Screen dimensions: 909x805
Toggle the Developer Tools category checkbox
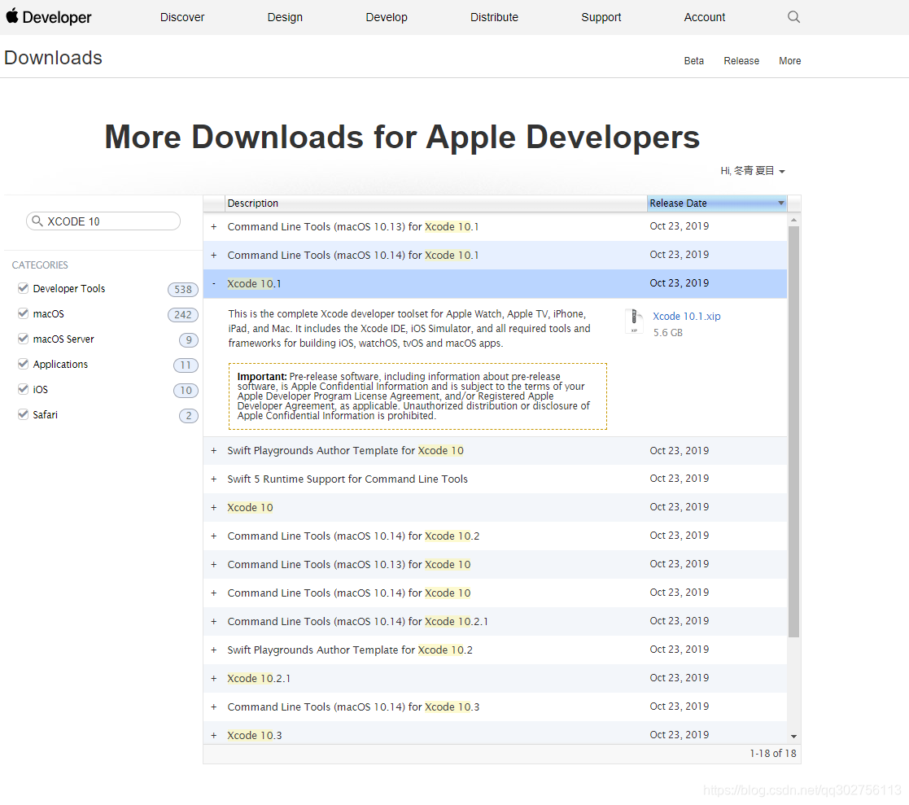click(x=23, y=288)
